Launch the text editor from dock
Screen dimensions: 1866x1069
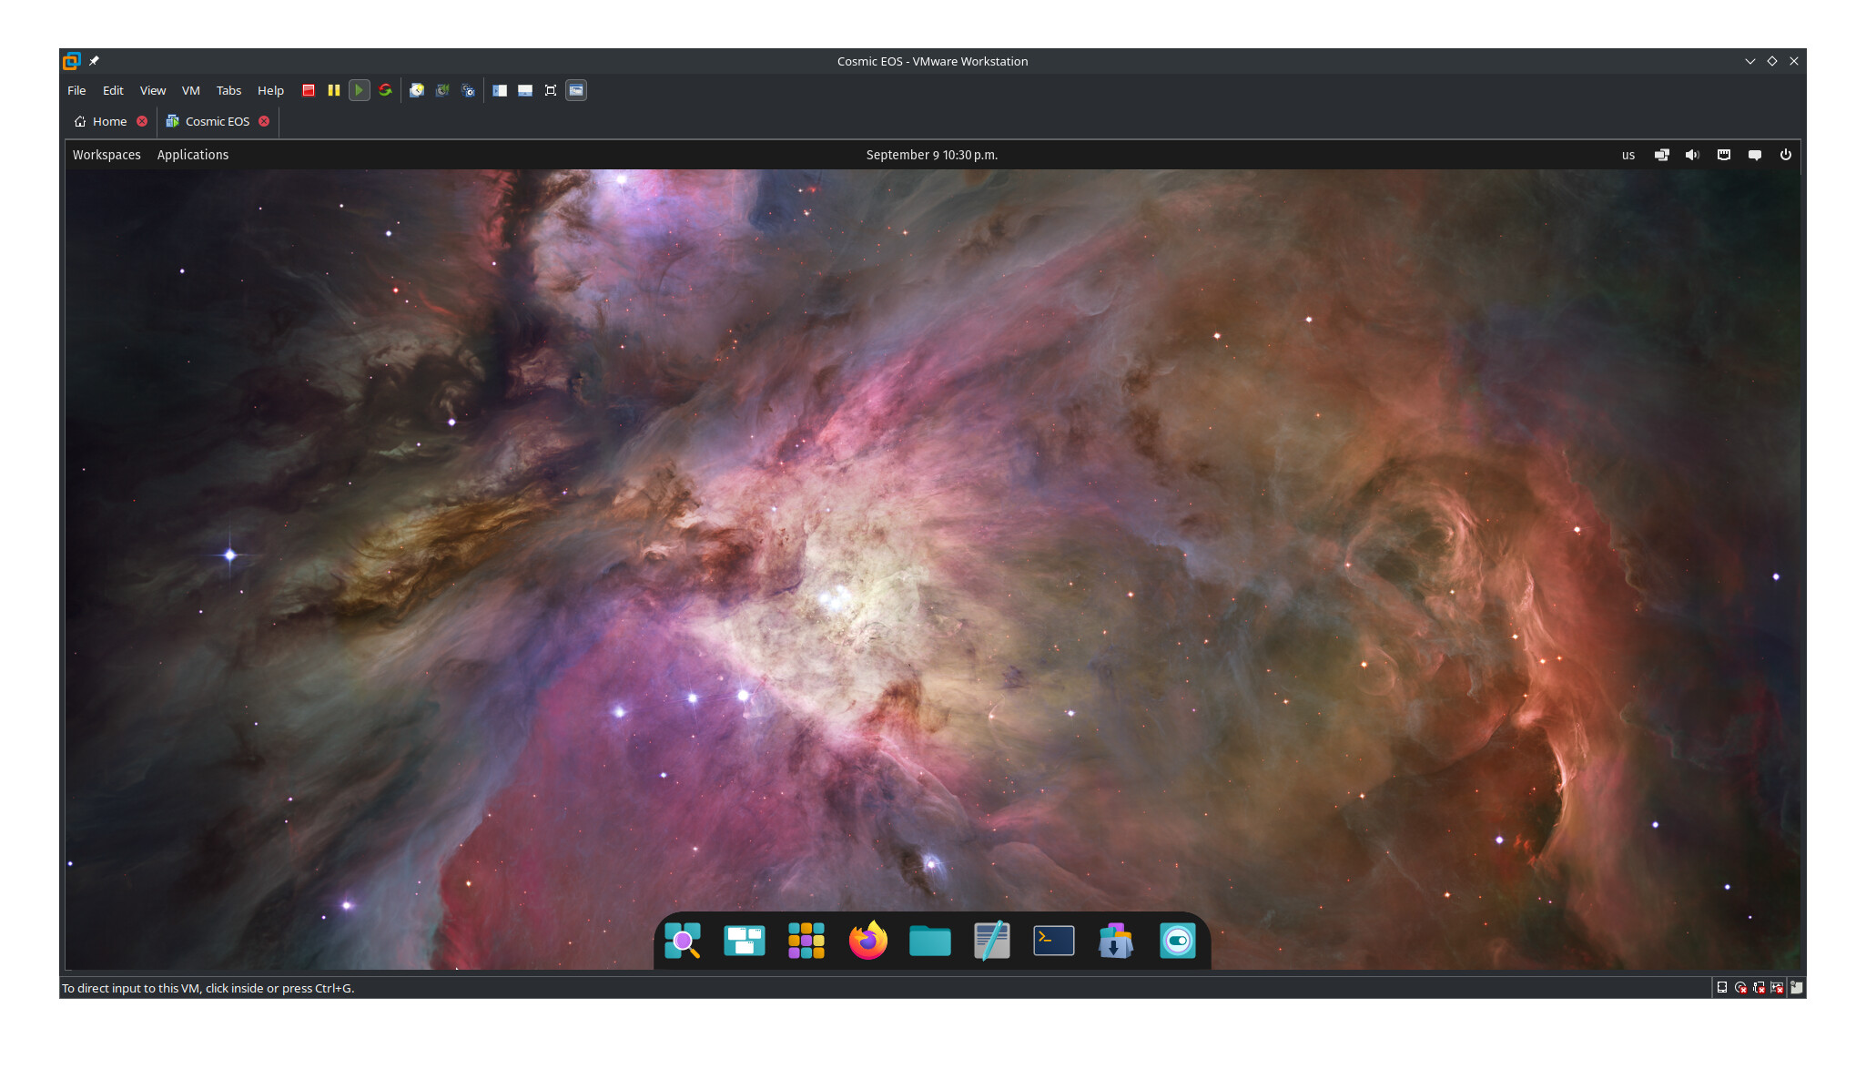992,941
